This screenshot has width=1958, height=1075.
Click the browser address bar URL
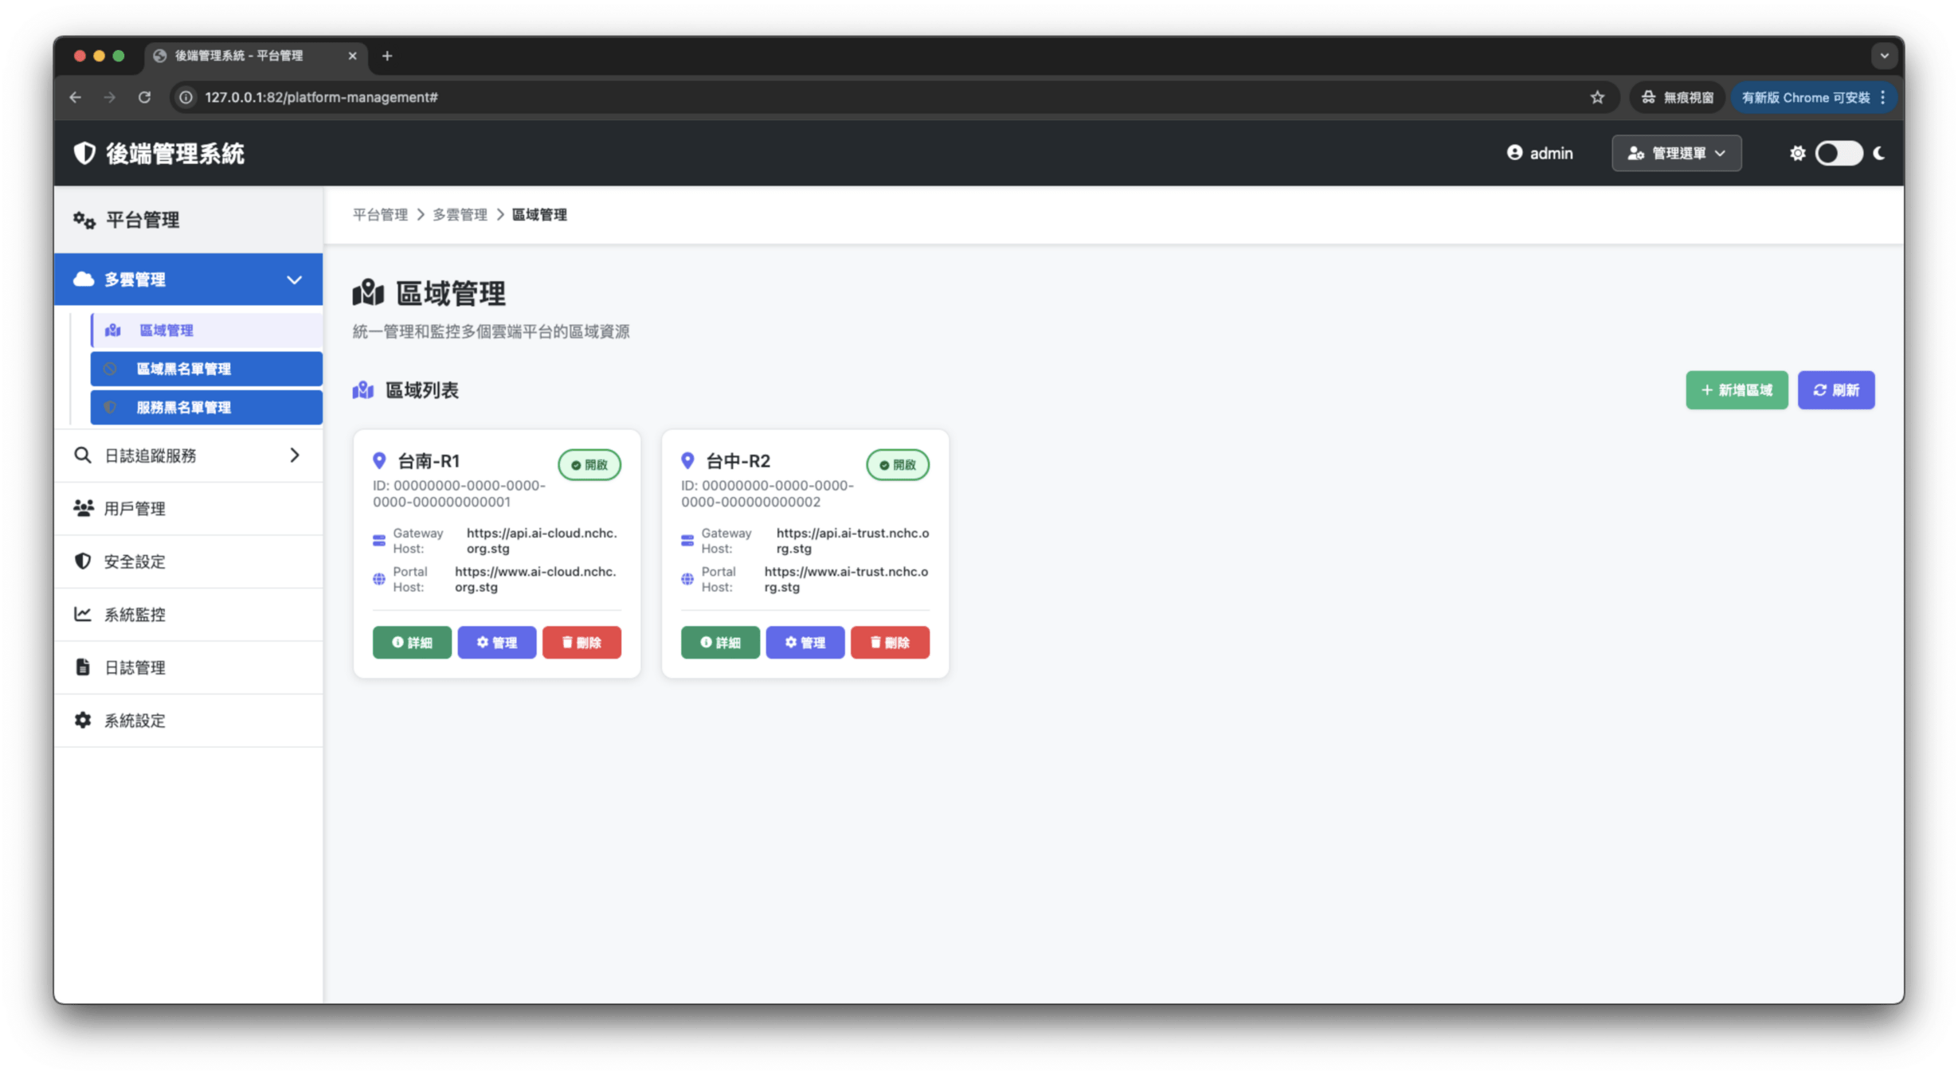click(x=321, y=97)
